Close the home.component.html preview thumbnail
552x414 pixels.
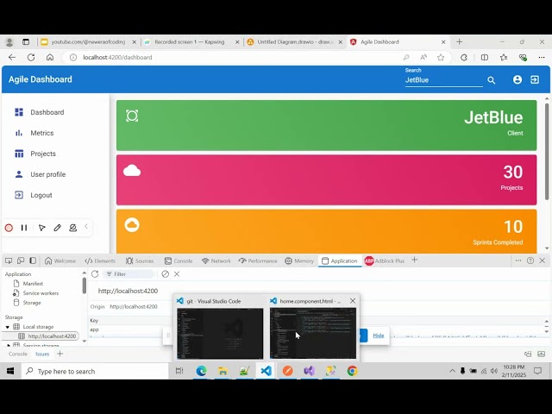[x=353, y=301]
